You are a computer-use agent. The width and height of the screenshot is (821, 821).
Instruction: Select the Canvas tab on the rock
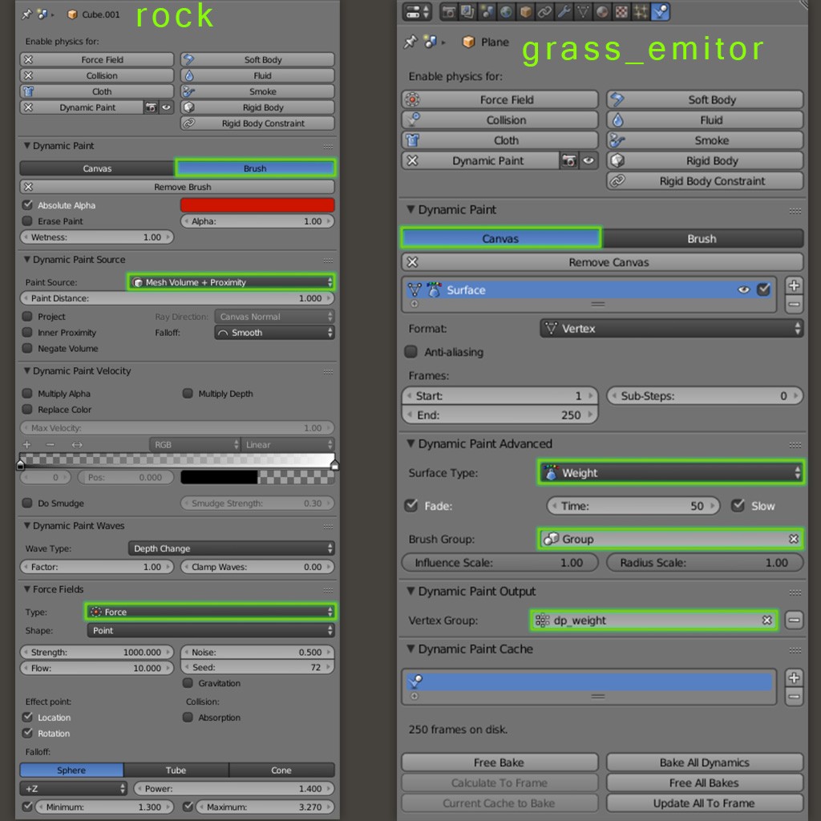click(96, 168)
